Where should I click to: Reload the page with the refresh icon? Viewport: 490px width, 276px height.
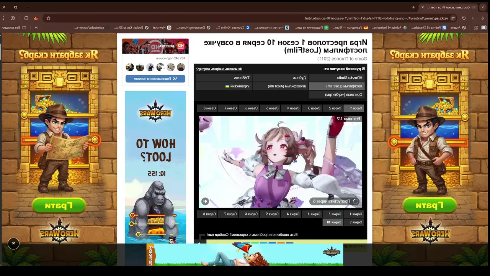464,18
